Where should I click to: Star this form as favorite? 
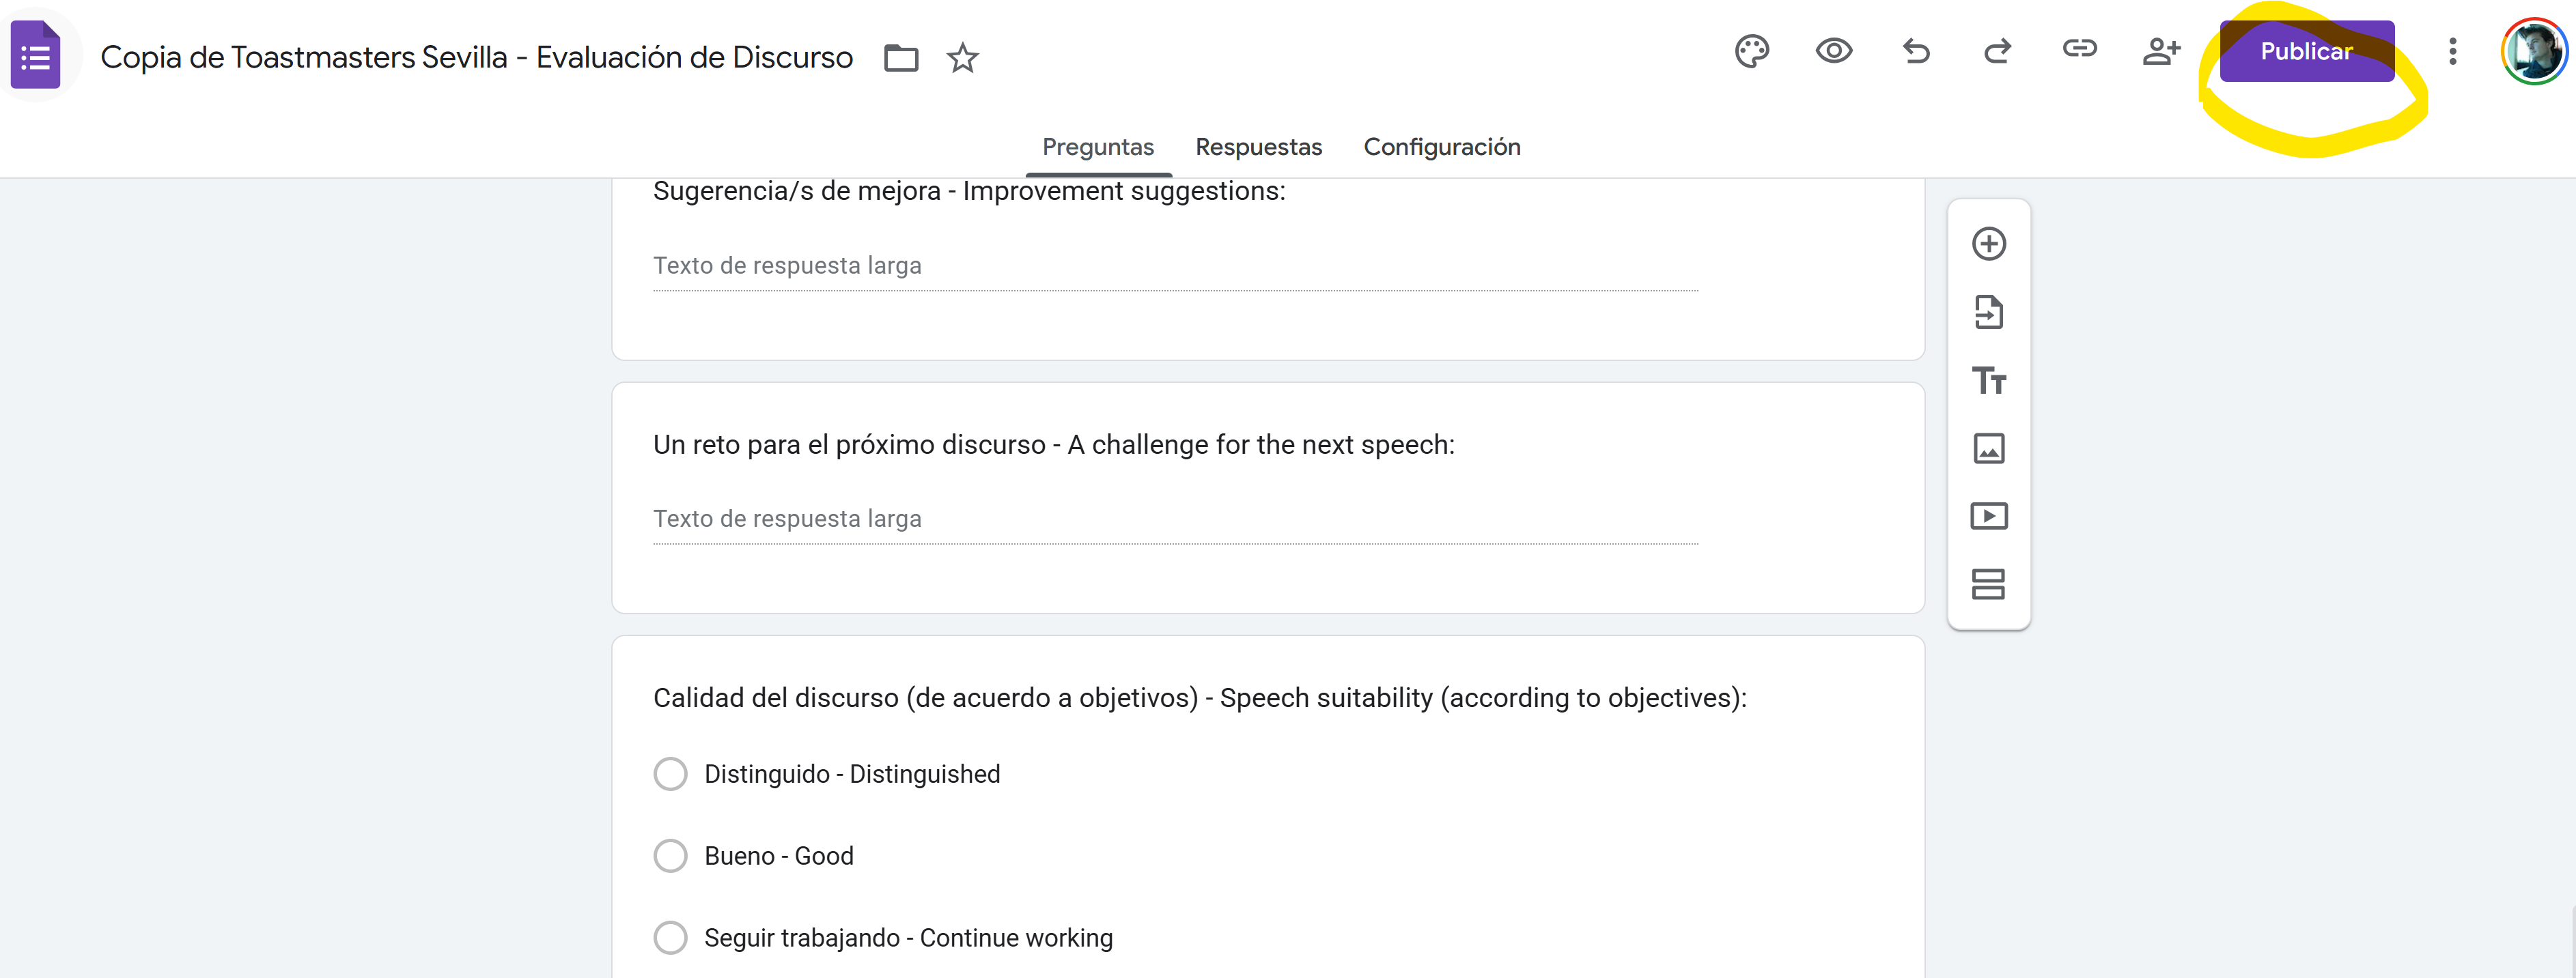963,58
